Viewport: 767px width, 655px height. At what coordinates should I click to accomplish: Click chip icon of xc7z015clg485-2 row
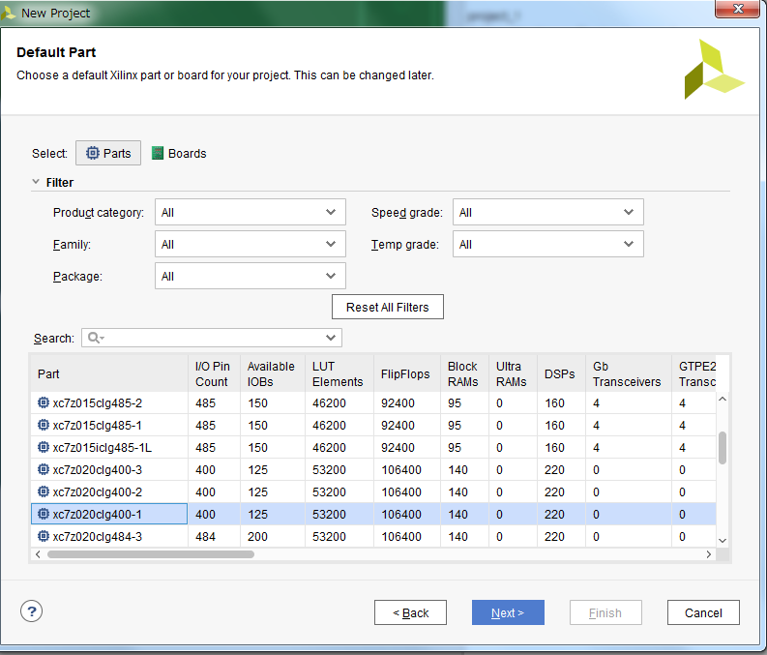click(44, 402)
